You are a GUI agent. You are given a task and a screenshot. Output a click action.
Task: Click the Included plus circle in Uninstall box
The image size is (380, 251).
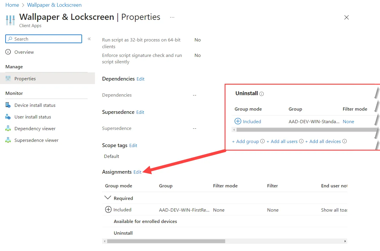tap(238, 121)
